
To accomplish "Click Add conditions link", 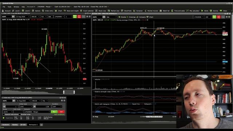I will [59, 115].
